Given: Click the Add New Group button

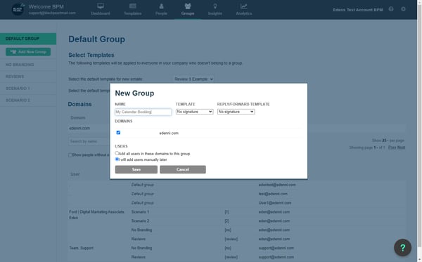Looking at the screenshot, I should pos(28,52).
